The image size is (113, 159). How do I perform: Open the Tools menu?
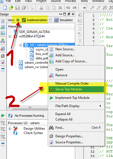[x=84, y=1]
